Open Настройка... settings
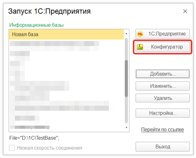This screenshot has width=196, height=158. (x=163, y=113)
